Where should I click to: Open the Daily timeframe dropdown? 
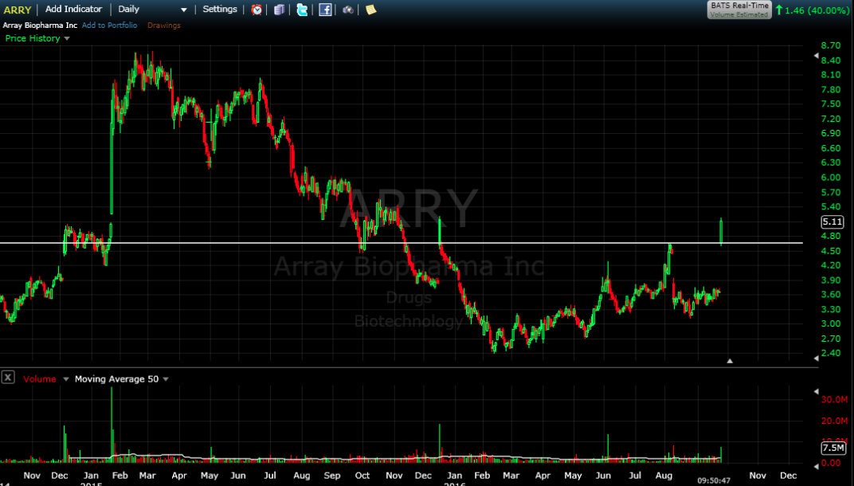pyautogui.click(x=152, y=10)
